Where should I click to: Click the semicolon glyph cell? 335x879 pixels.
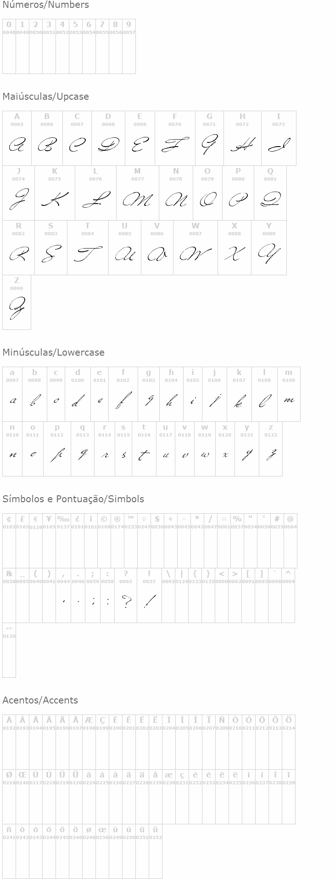93,595
